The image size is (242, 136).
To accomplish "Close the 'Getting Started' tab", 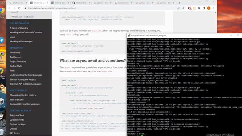I will (x=68, y=3).
